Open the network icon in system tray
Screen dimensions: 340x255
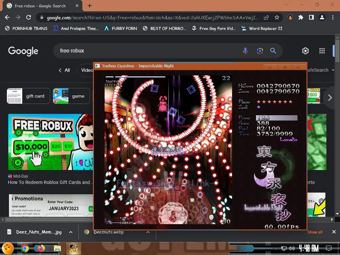[x=284, y=248]
